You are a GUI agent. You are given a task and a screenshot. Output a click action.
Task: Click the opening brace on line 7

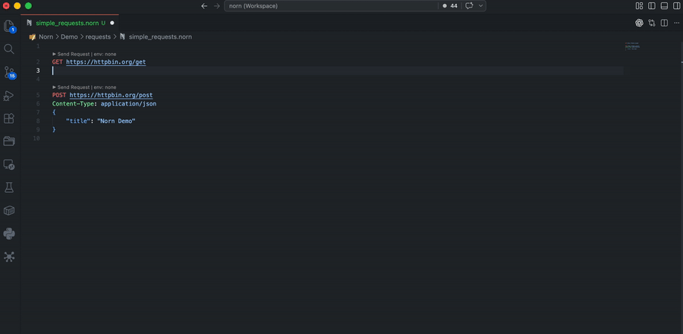[x=54, y=112]
